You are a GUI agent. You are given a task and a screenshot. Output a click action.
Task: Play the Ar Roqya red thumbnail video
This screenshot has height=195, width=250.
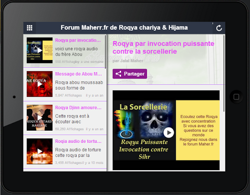(40, 84)
